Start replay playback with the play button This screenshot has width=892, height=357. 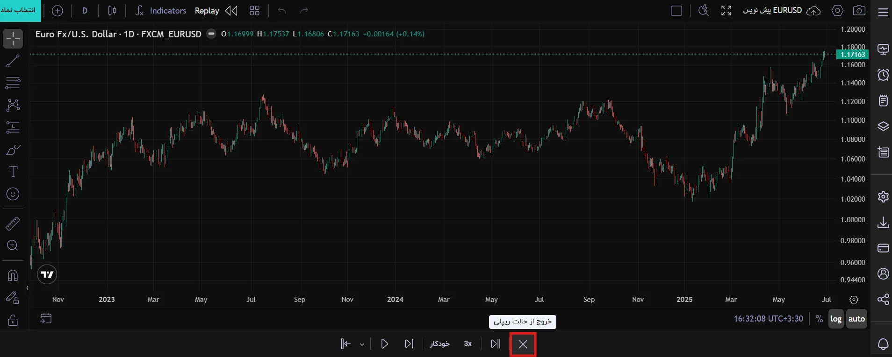click(x=385, y=344)
